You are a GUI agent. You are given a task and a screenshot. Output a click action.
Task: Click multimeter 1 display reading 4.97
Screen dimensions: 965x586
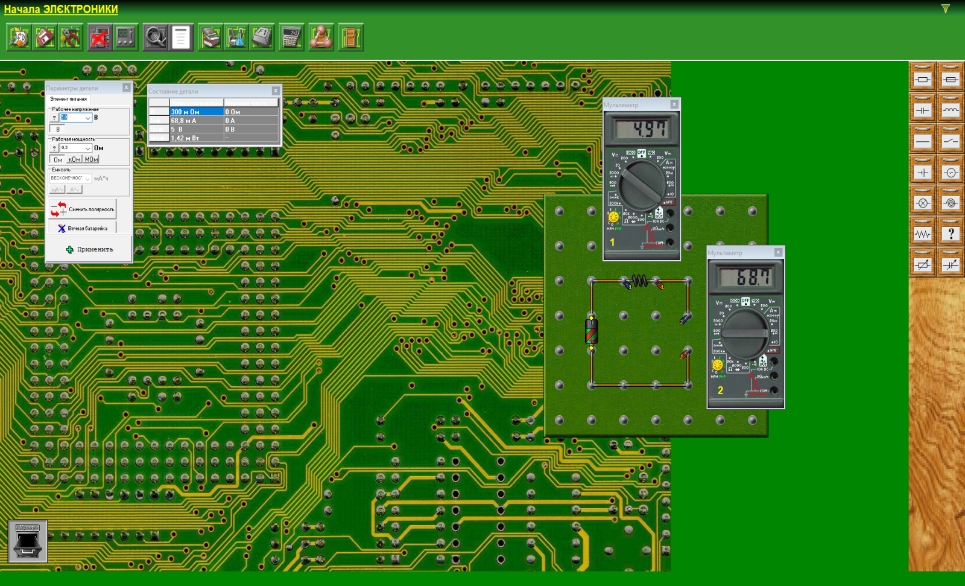point(641,129)
